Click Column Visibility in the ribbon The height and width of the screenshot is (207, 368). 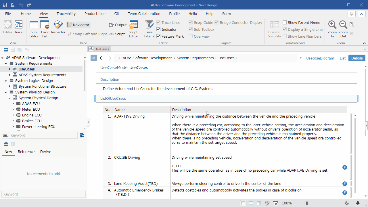(275, 29)
